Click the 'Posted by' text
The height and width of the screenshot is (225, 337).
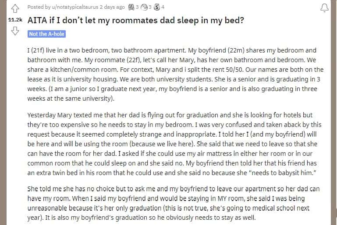tap(38, 7)
